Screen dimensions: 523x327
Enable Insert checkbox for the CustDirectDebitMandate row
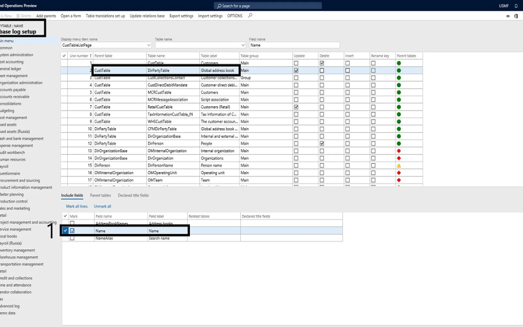[347, 85]
